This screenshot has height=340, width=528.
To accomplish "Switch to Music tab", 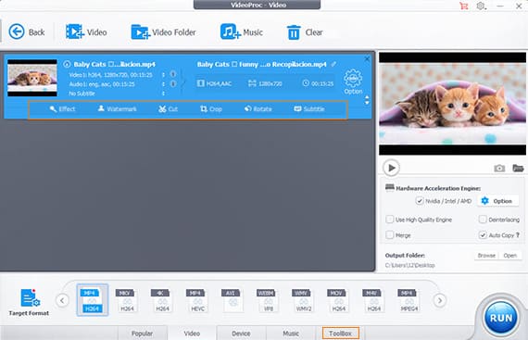I will 291,334.
